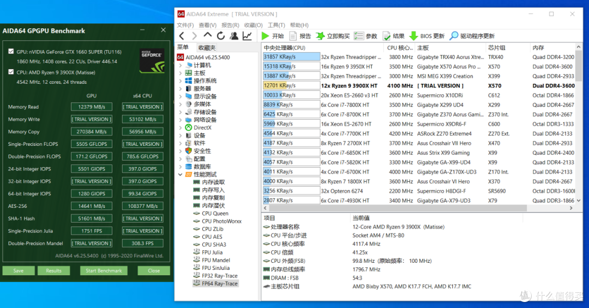Select AIDA64 v6.25.5400 root tree item
Image resolution: width=589 pixels, height=308 pixels.
coord(203,57)
